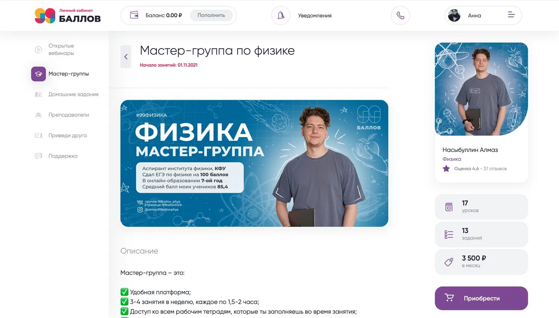Open the Уведомления link
Image resolution: width=559 pixels, height=318 pixels.
(315, 16)
